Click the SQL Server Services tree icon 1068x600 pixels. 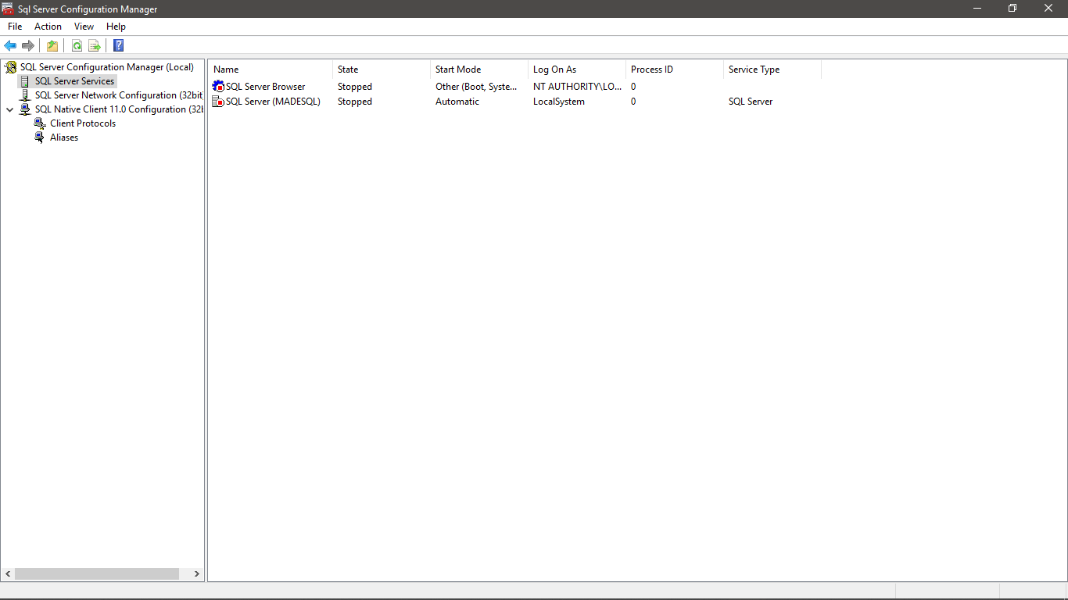[25, 81]
